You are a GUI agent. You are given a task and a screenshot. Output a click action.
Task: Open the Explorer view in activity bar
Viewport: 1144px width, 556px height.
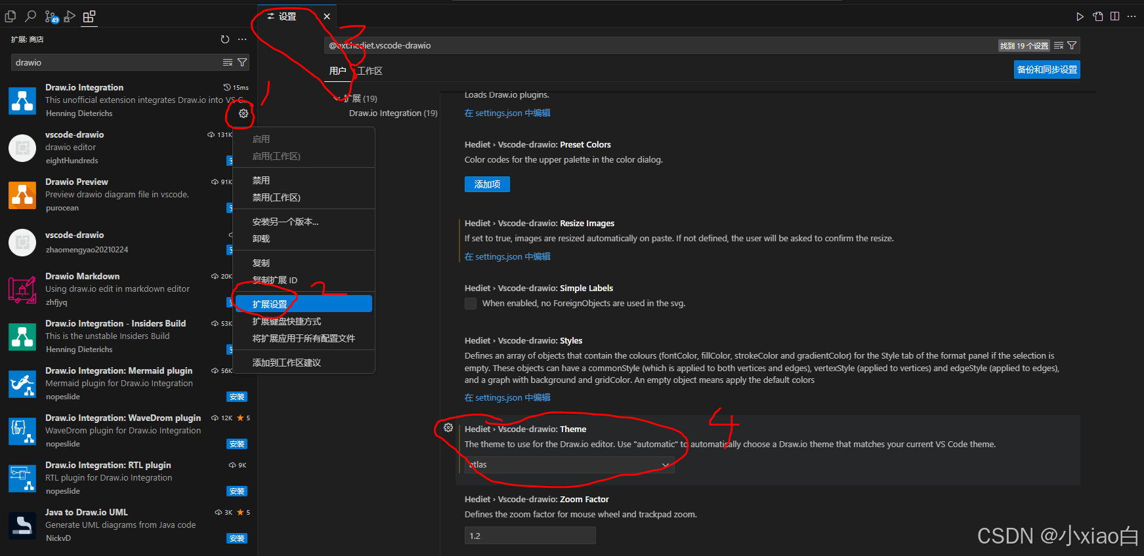click(x=11, y=16)
